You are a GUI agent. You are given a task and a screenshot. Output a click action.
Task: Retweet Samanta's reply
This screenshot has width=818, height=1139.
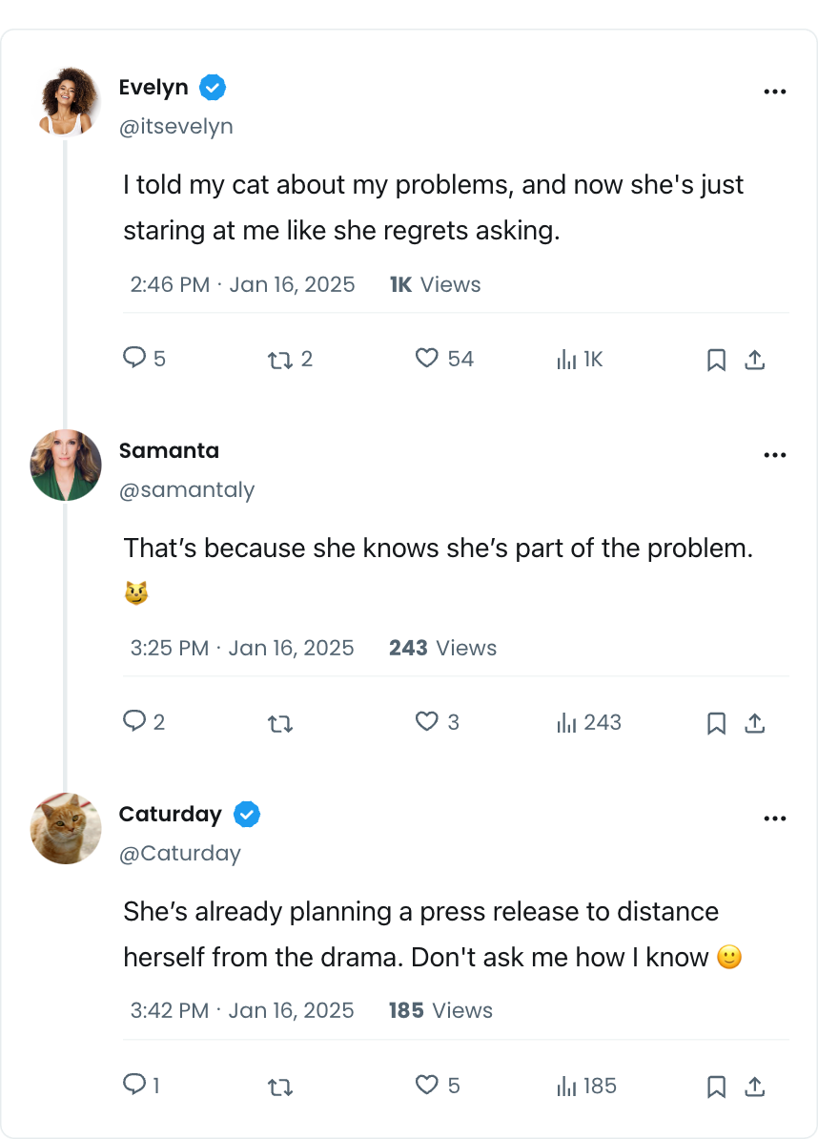279,724
